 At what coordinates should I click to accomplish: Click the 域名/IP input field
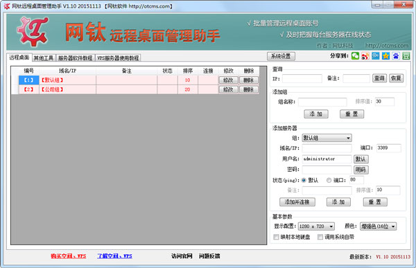[327, 148]
